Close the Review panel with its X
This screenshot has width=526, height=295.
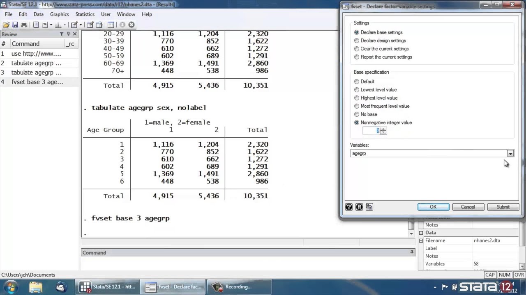coord(75,34)
